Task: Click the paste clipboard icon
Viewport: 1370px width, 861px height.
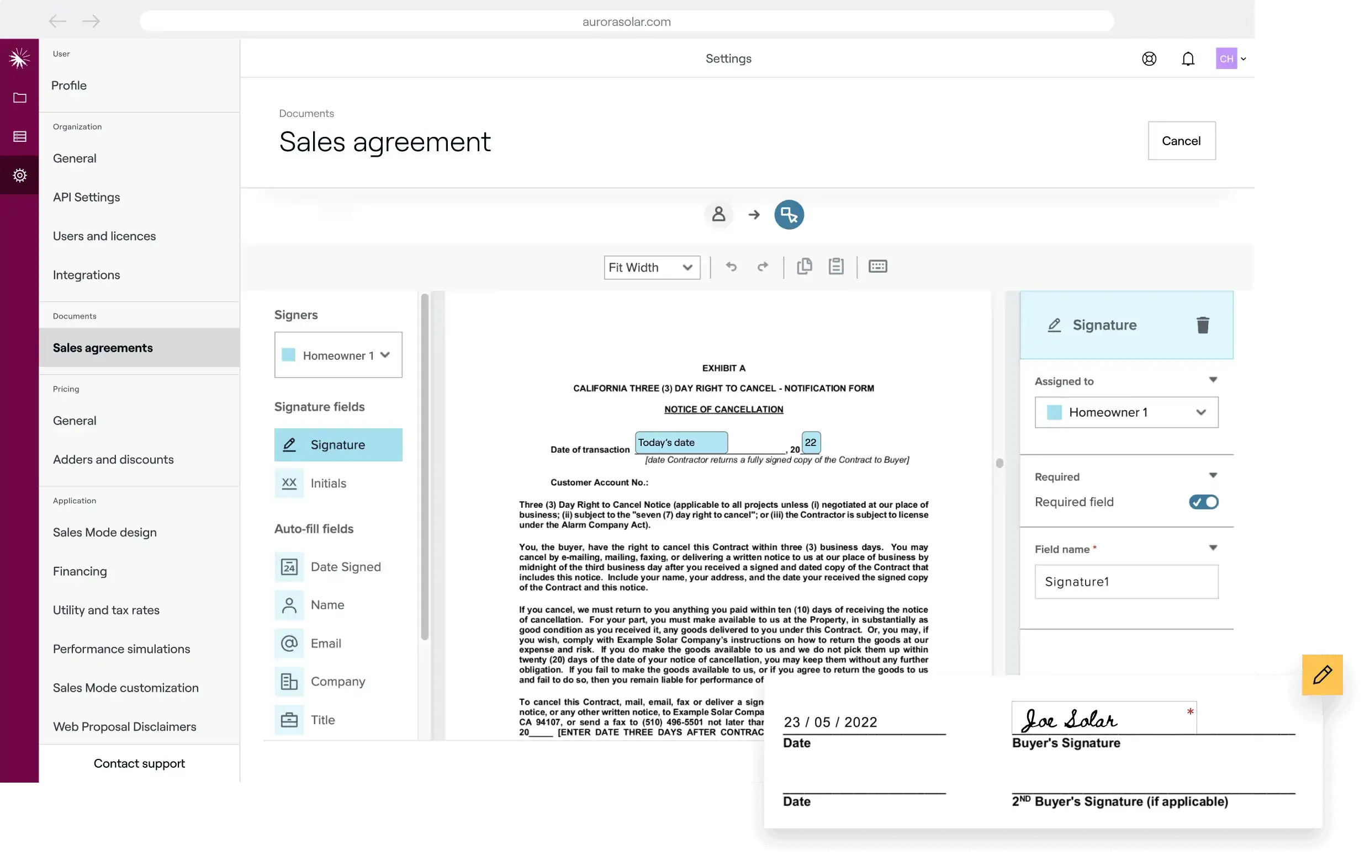Action: pyautogui.click(x=836, y=266)
